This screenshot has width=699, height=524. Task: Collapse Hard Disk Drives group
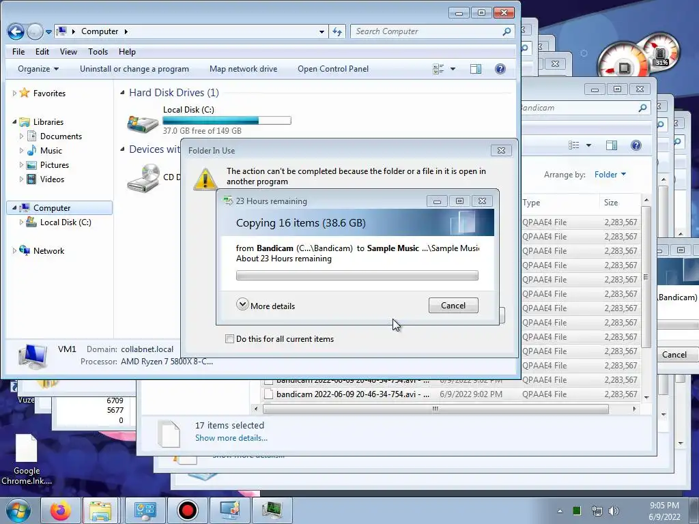coord(122,93)
